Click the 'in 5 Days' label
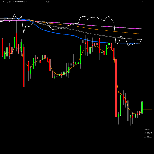The height and width of the screenshot is (154, 154). (x=148, y=137)
